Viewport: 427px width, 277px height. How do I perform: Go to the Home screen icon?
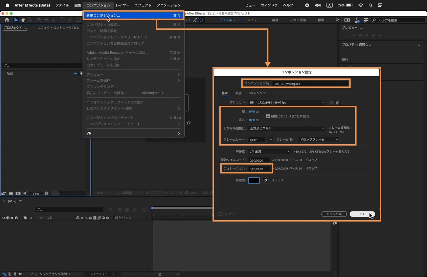coord(7,20)
